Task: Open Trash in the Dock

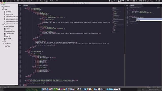Action: pyautogui.click(x=119, y=89)
